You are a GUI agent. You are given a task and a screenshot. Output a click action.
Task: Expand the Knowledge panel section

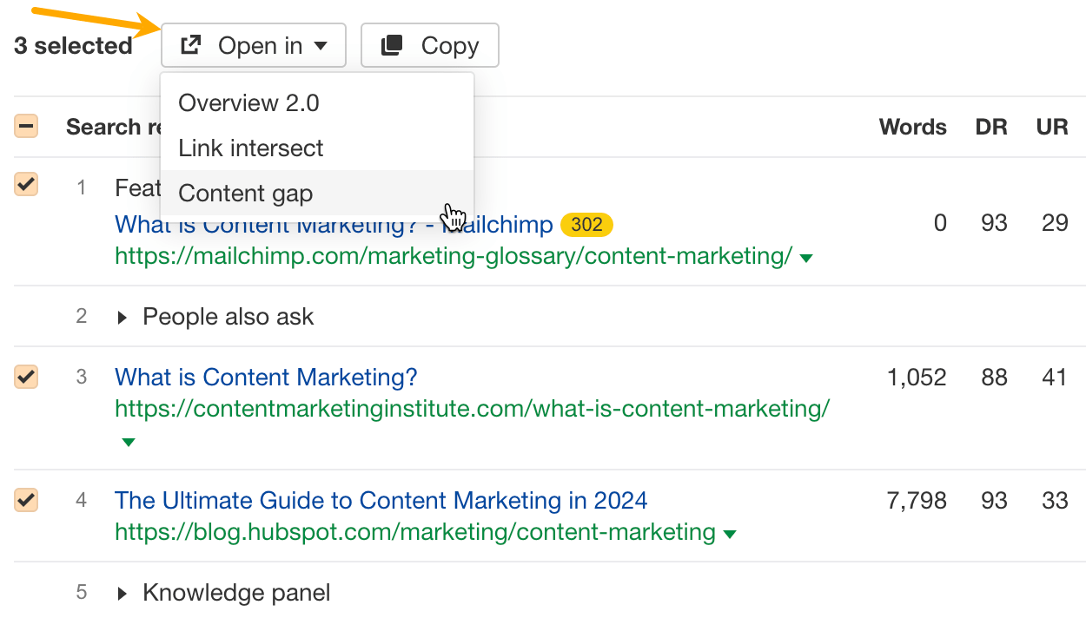click(x=123, y=592)
